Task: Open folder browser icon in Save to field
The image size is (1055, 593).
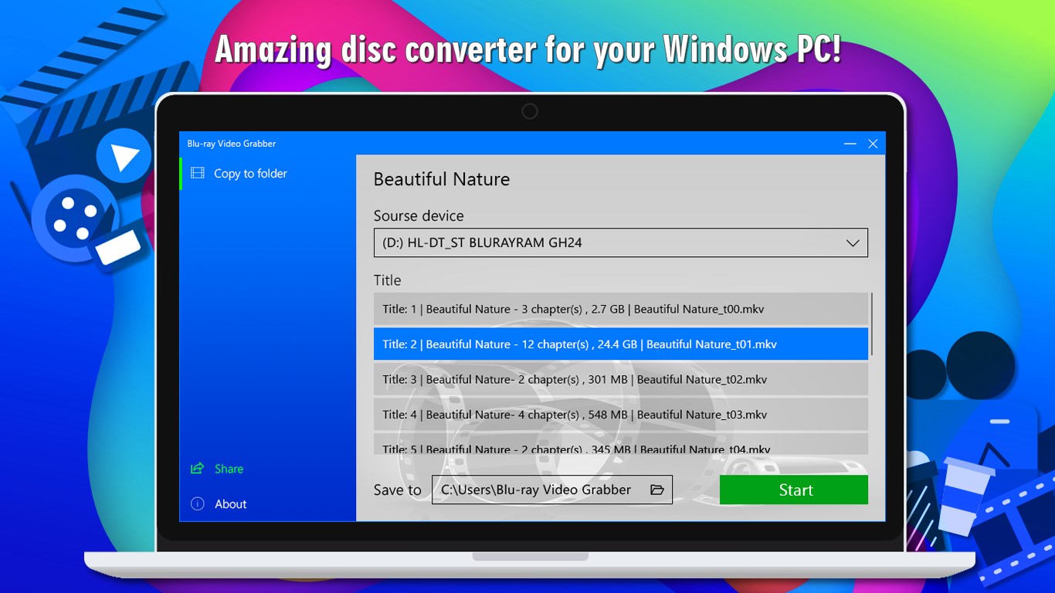Action: point(657,490)
